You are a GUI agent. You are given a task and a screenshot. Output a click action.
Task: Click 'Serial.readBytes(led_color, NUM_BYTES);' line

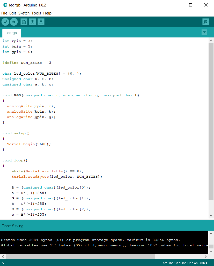click(x=57, y=177)
